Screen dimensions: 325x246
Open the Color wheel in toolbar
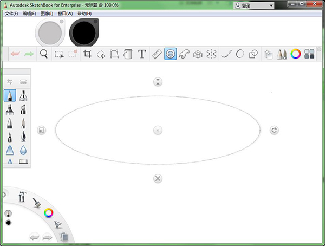(x=296, y=54)
